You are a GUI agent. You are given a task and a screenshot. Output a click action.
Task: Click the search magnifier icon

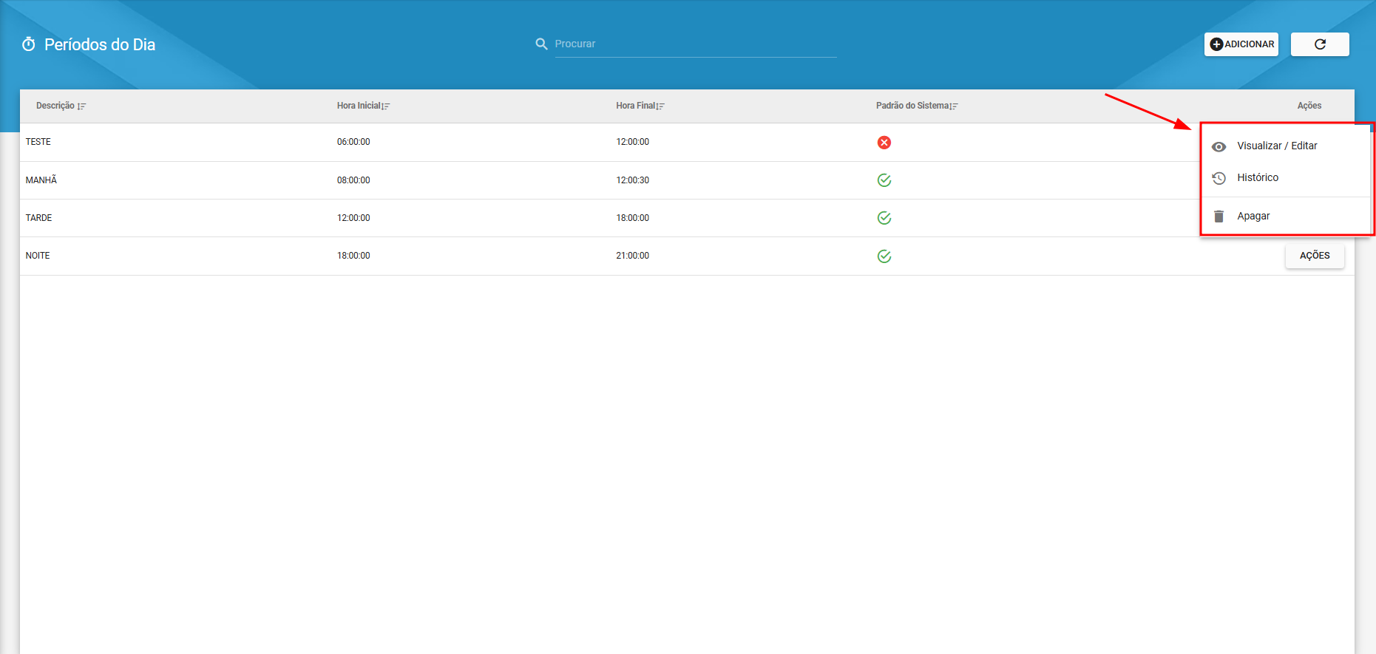tap(541, 44)
